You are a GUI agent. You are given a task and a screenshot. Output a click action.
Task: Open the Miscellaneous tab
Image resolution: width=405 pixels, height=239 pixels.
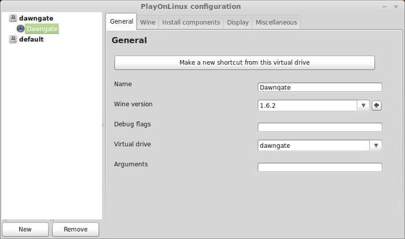click(x=277, y=23)
